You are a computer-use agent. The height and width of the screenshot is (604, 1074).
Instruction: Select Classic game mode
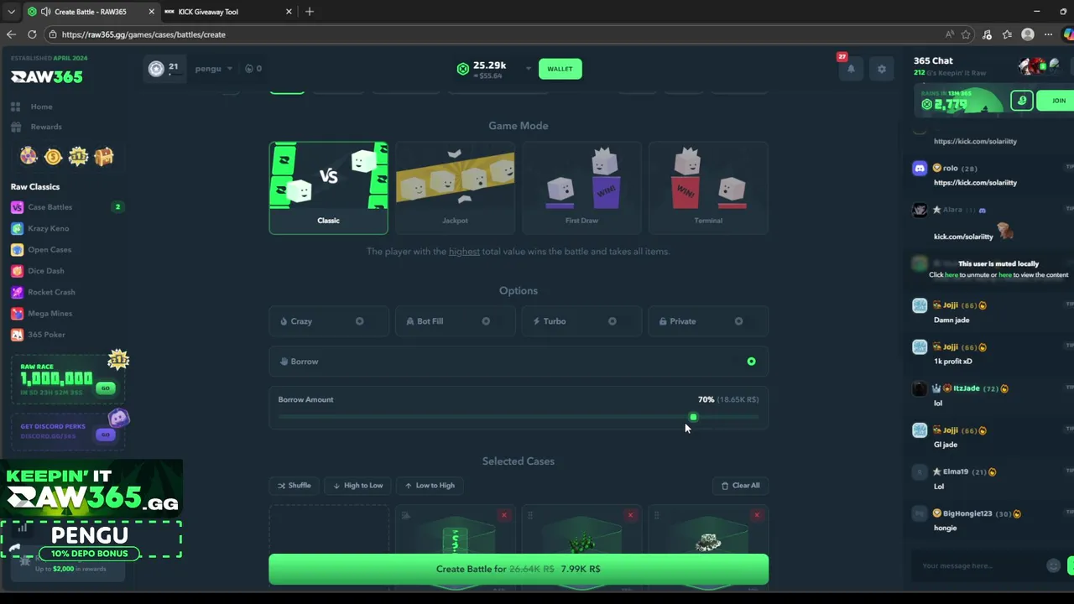click(x=328, y=187)
